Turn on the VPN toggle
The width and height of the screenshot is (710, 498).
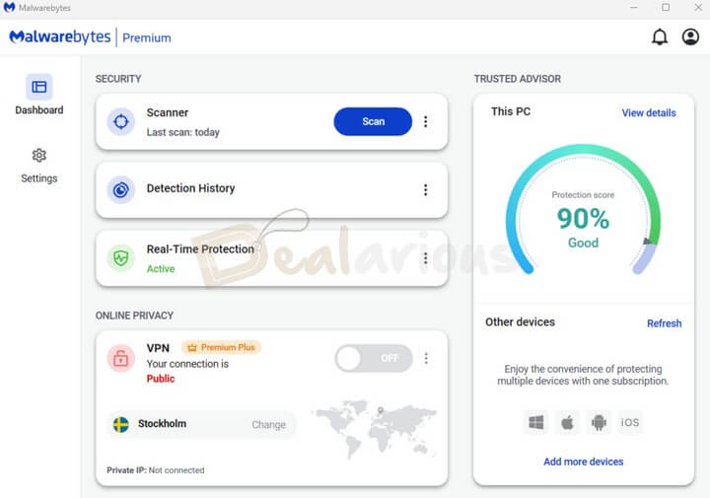tap(374, 358)
